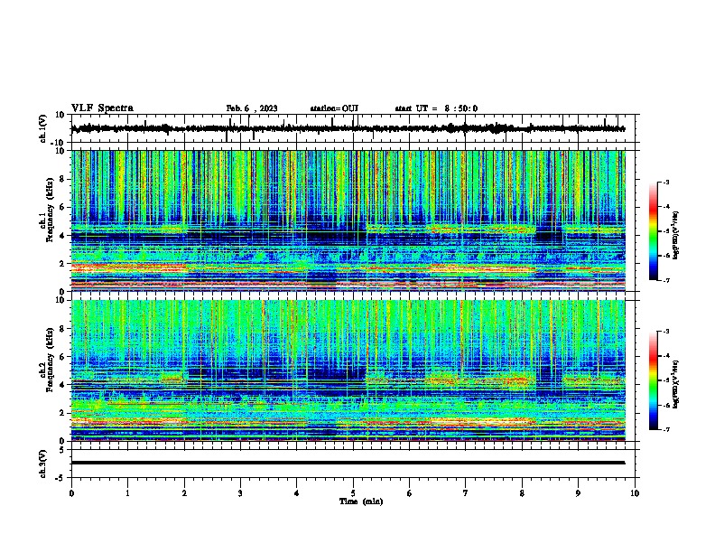Click time axis tick label "7"

pyautogui.click(x=466, y=493)
